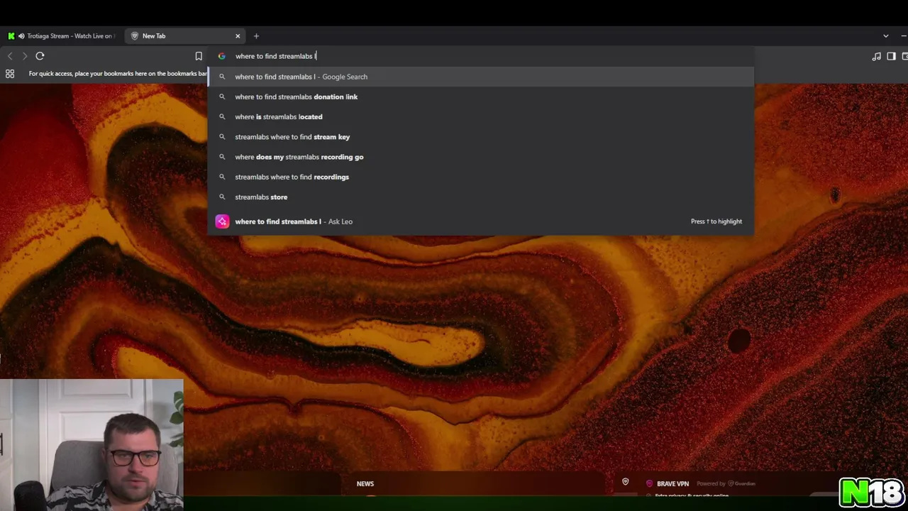Switch to the Trotiaga Stream tab
This screenshot has height=511, width=908.
click(61, 36)
